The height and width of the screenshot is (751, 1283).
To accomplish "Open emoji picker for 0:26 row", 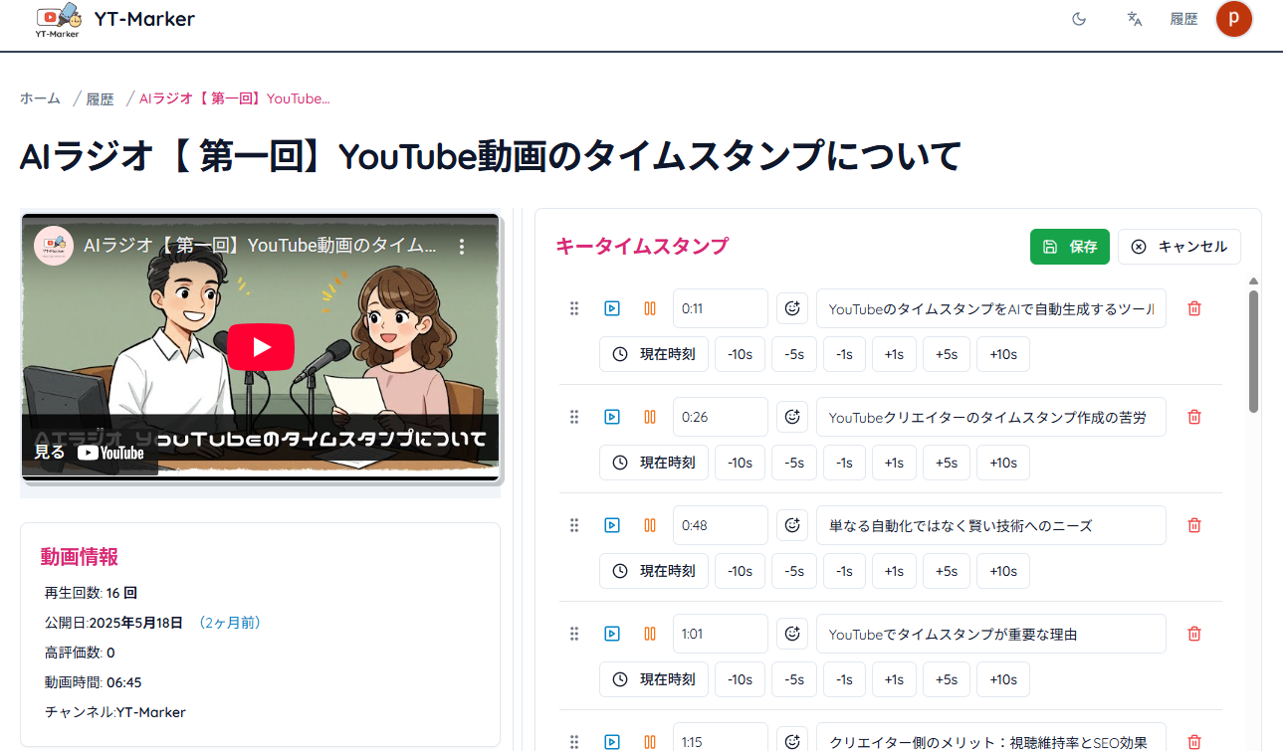I will click(x=792, y=417).
